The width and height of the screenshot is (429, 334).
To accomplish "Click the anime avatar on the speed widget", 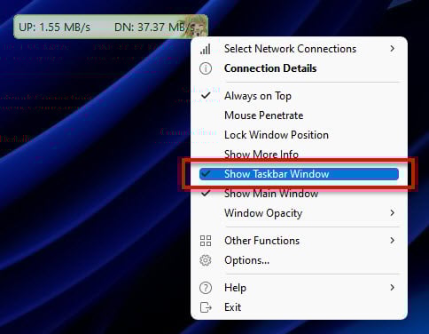I will [195, 28].
